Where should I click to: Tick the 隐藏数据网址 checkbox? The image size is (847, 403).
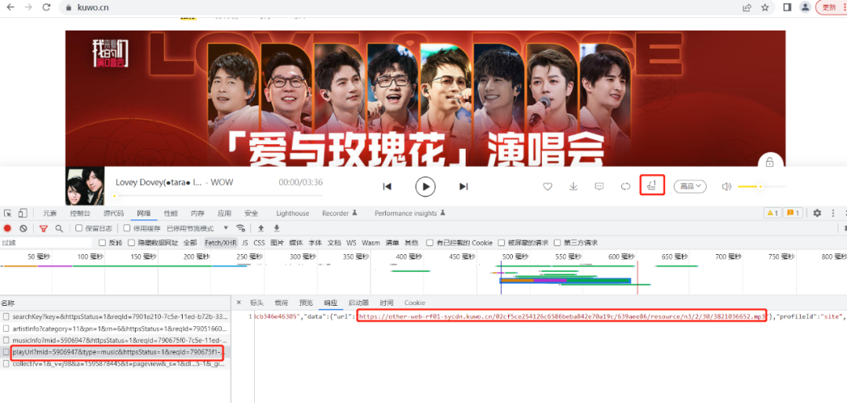[132, 242]
